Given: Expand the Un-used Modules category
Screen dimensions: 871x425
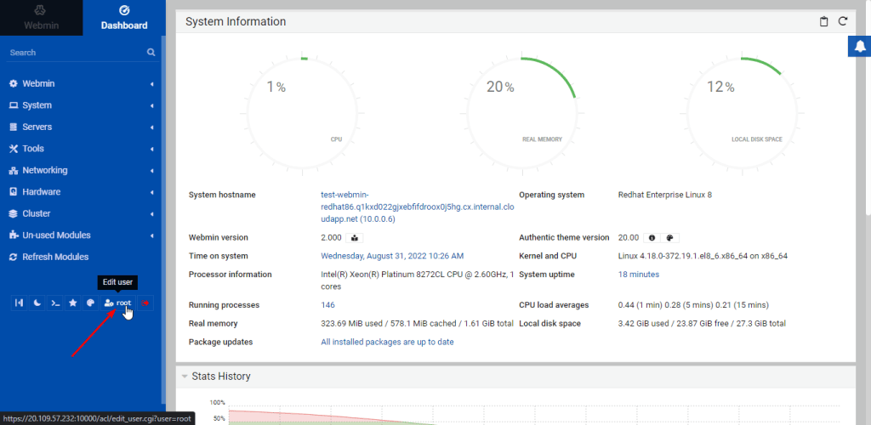Looking at the screenshot, I should click(x=82, y=235).
